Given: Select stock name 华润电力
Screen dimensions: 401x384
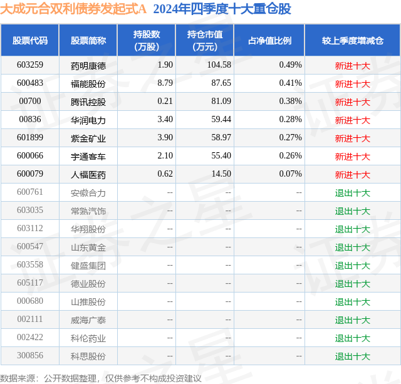Looking at the screenshot, I should (x=88, y=120).
